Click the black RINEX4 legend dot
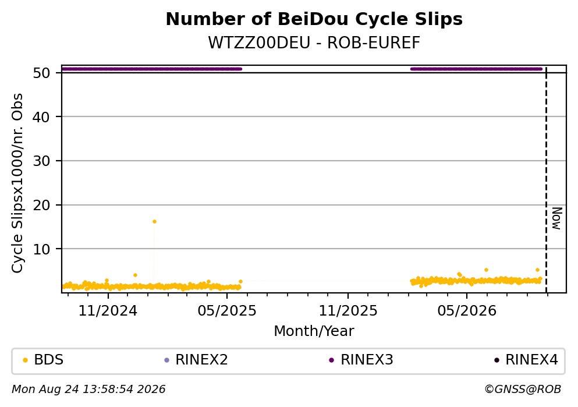The image size is (578, 407). pos(497,360)
